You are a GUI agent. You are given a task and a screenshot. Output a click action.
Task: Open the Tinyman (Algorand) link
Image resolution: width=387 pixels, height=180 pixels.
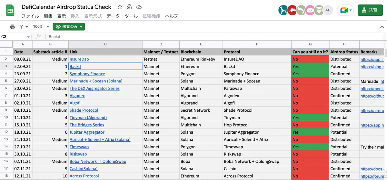[88, 118]
